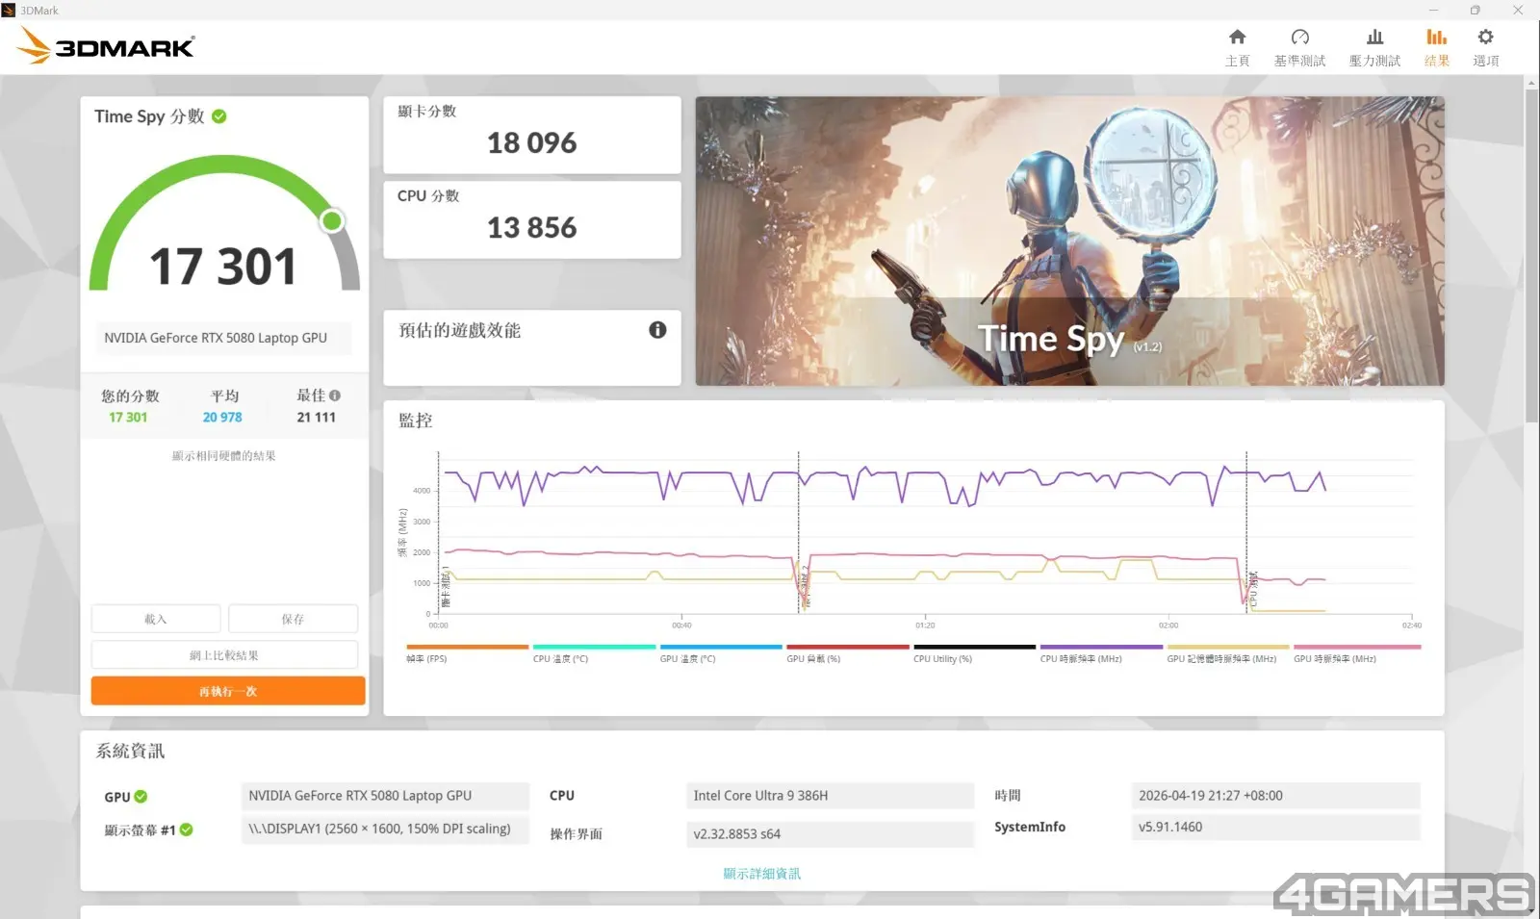This screenshot has width=1540, height=919.
Task: Click the 載入 load button
Action: pos(156,619)
